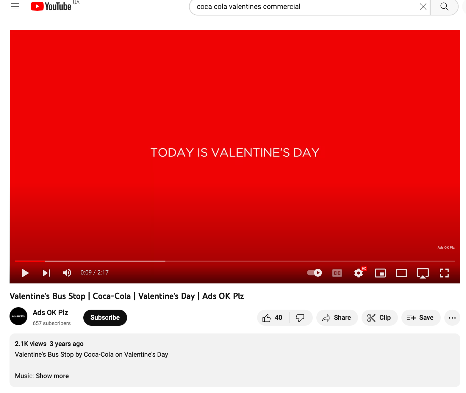The image size is (466, 393).
Task: Save video to a playlist
Action: coord(421,318)
